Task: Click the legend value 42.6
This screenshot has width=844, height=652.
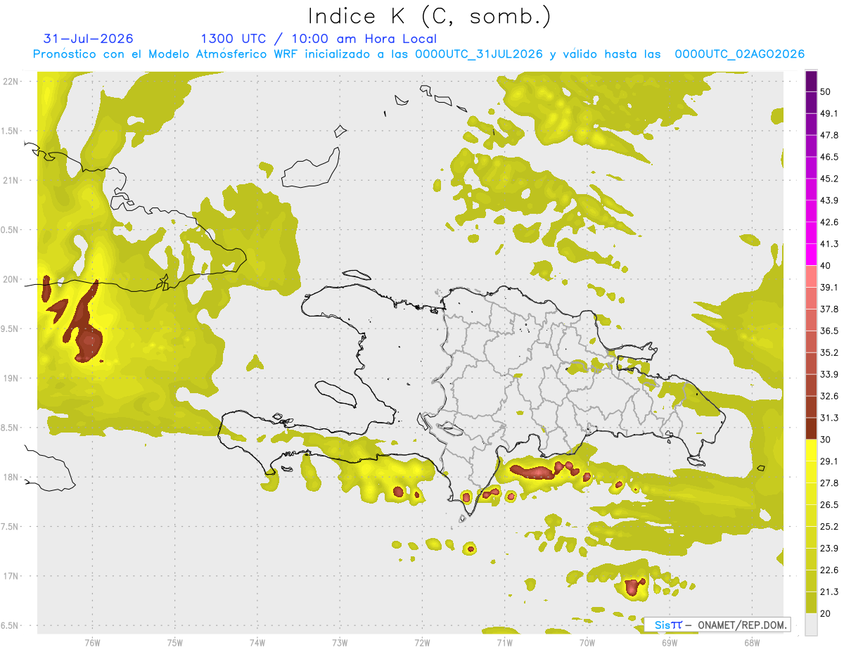Action: point(829,222)
